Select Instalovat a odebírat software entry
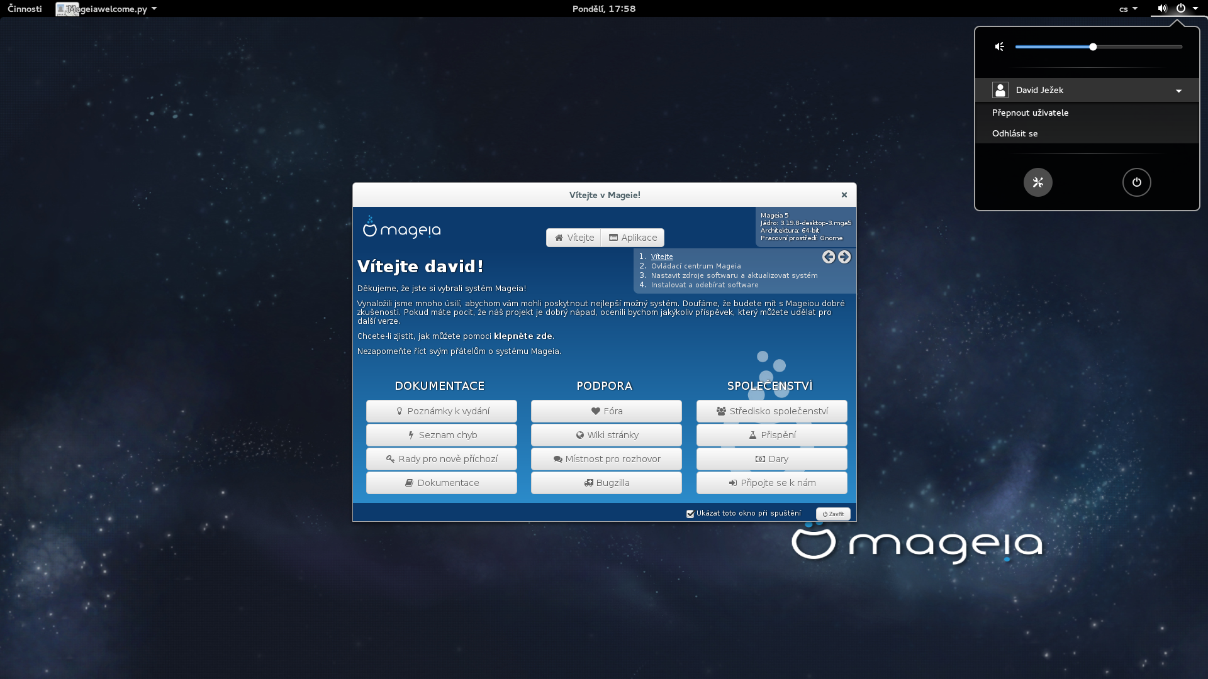 coord(705,285)
